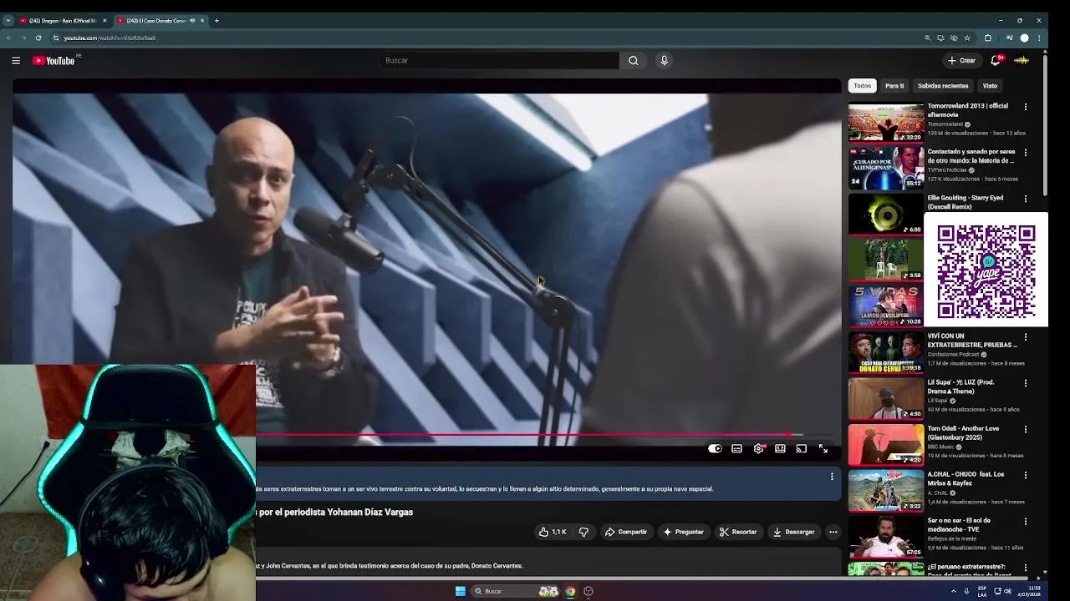Viewport: 1070px width, 601px height.
Task: Toggle the autoplay switch in the player
Action: (715, 448)
